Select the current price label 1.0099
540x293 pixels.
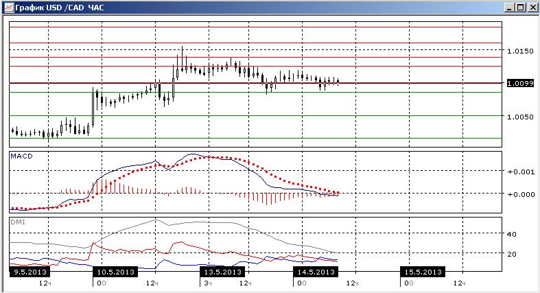point(520,83)
